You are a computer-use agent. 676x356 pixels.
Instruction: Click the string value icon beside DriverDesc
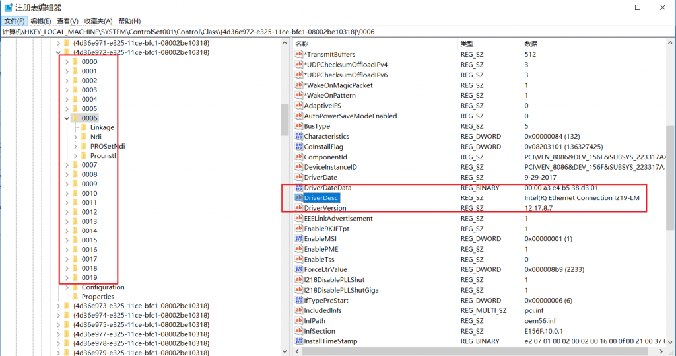tap(298, 198)
